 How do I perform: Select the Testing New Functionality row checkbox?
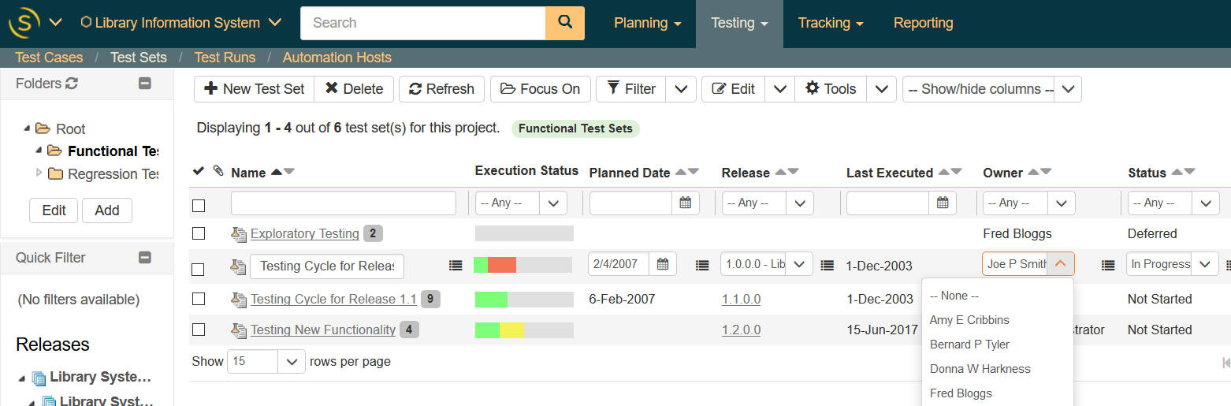point(199,330)
